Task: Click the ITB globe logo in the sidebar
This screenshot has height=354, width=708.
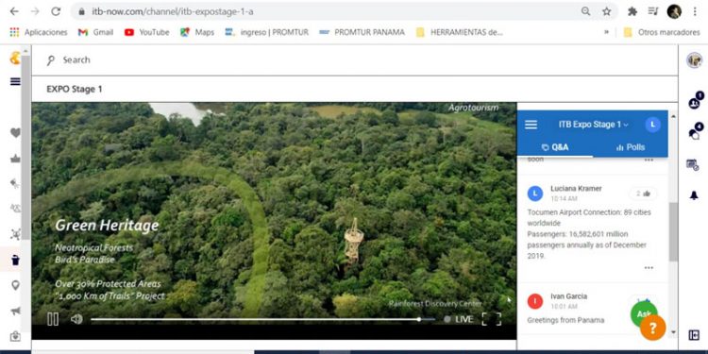Action: click(15, 58)
